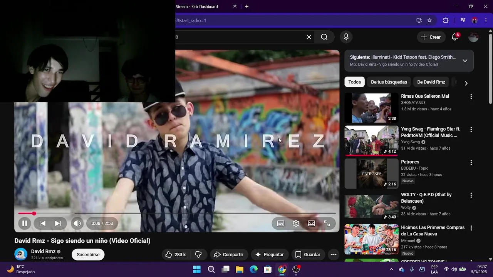The width and height of the screenshot is (493, 277).
Task: Pause the video playback
Action: 24,223
